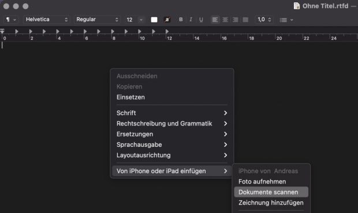Toggle bold formatting
The height and width of the screenshot is (213, 358).
point(181,20)
